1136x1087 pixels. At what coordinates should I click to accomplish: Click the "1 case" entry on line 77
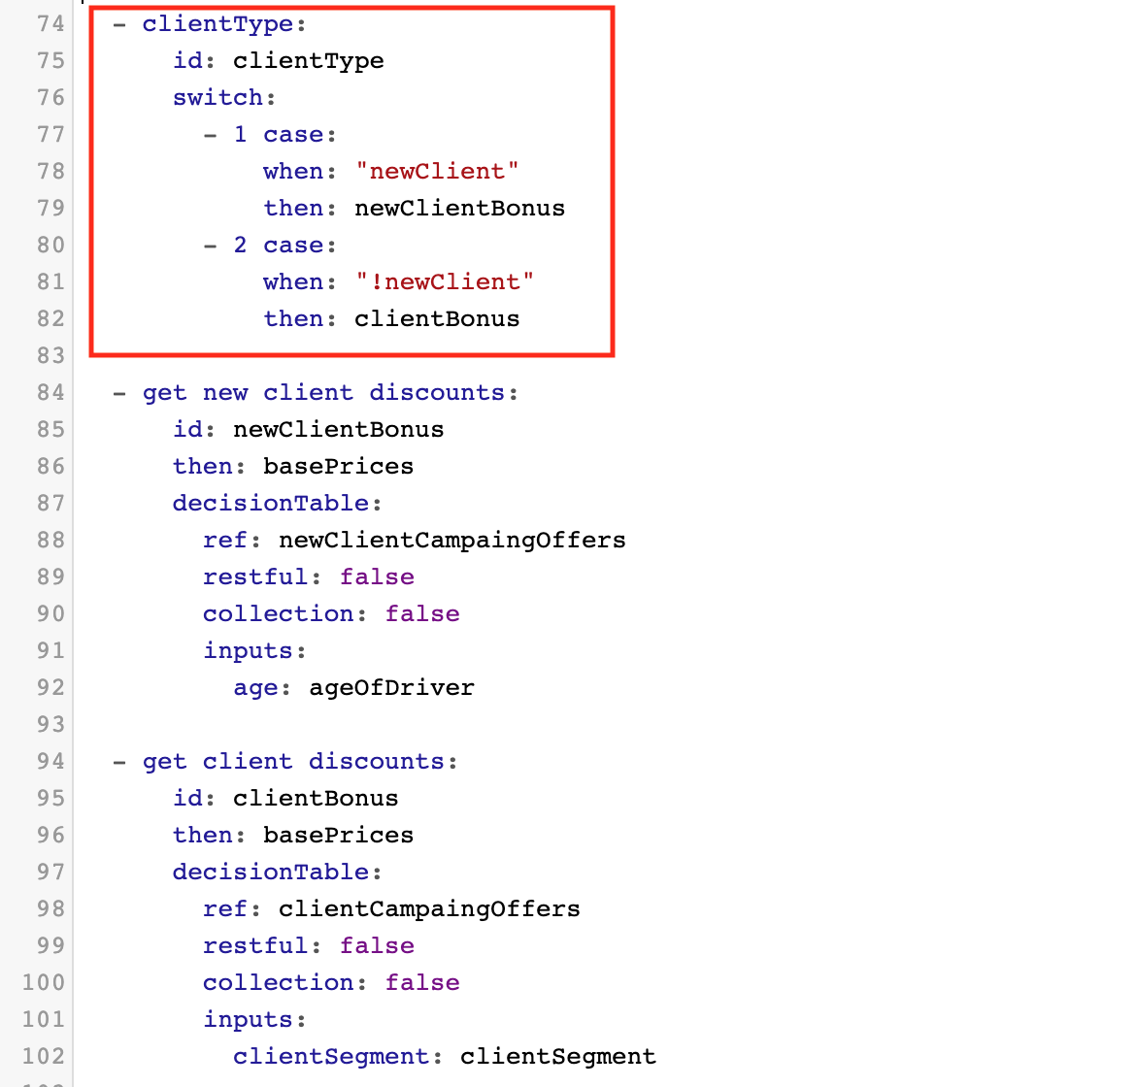click(x=284, y=134)
